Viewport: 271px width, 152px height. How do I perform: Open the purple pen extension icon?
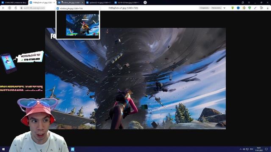pyautogui.click(x=255, y=8)
